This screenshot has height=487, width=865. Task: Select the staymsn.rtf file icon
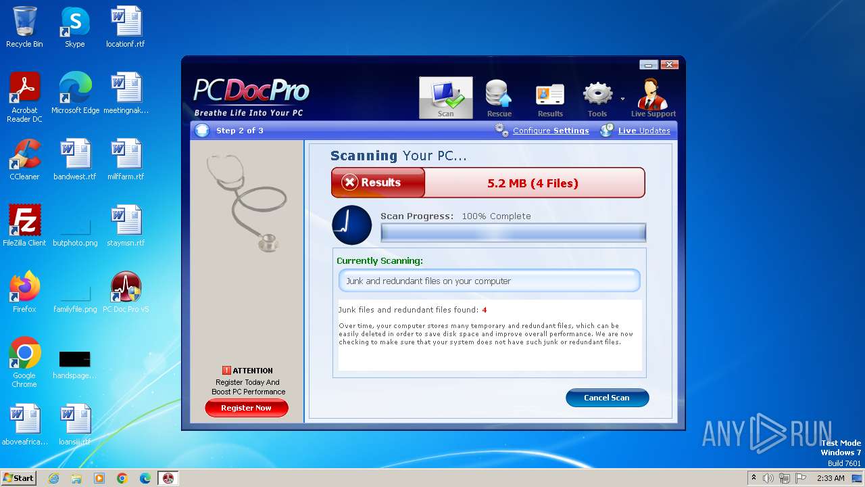pos(126,226)
